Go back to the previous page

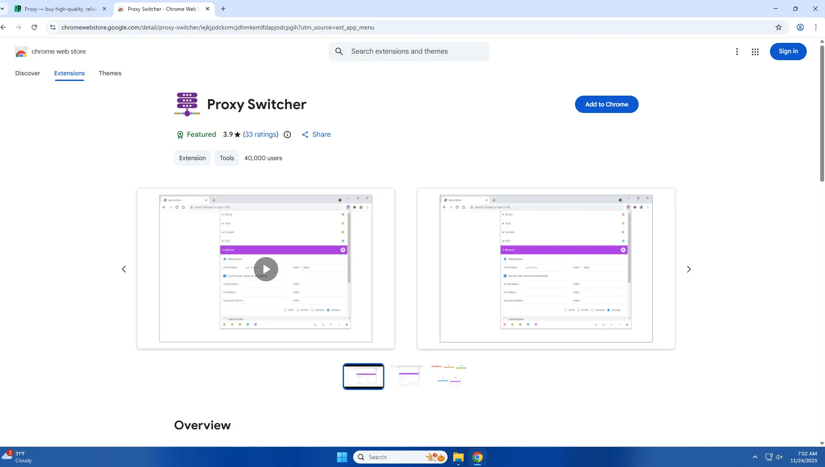(3, 27)
